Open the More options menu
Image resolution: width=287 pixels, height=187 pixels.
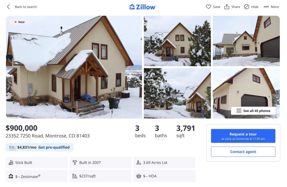[x=271, y=7]
